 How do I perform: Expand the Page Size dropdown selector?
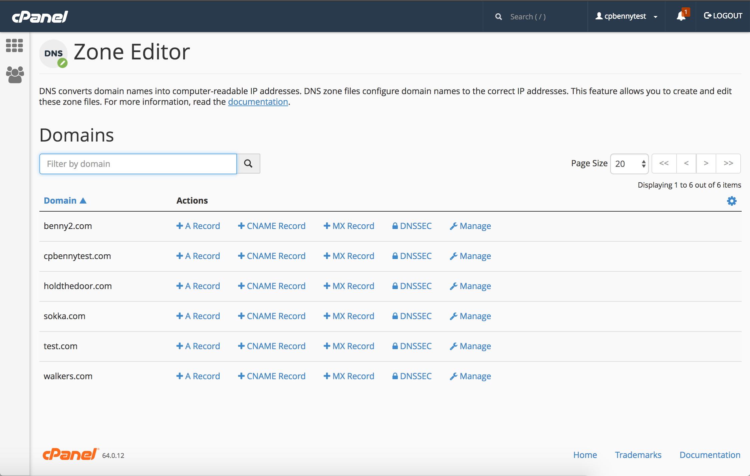pos(629,164)
